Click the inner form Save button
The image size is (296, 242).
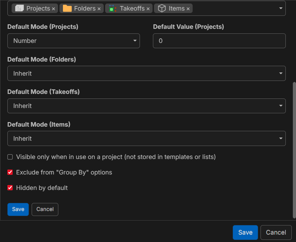coord(18,209)
